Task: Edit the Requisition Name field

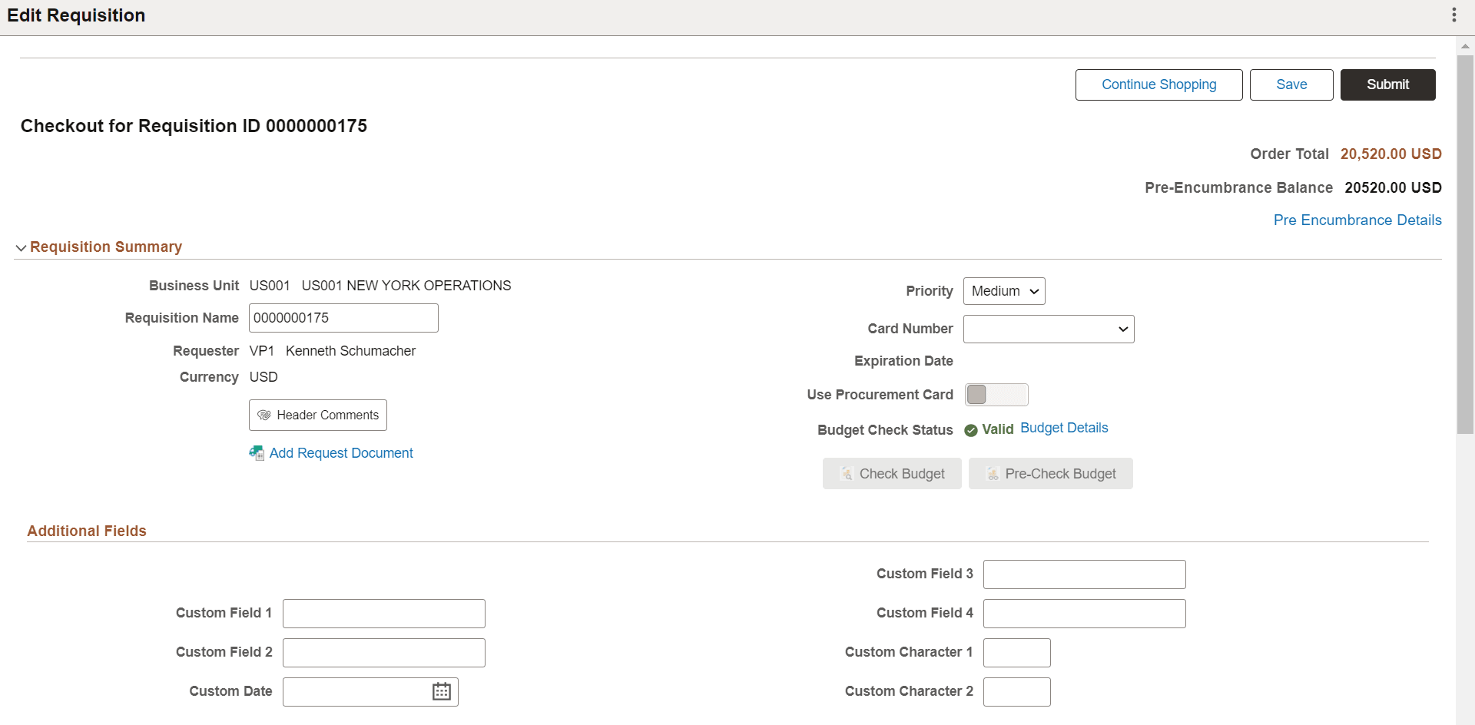Action: coord(343,317)
